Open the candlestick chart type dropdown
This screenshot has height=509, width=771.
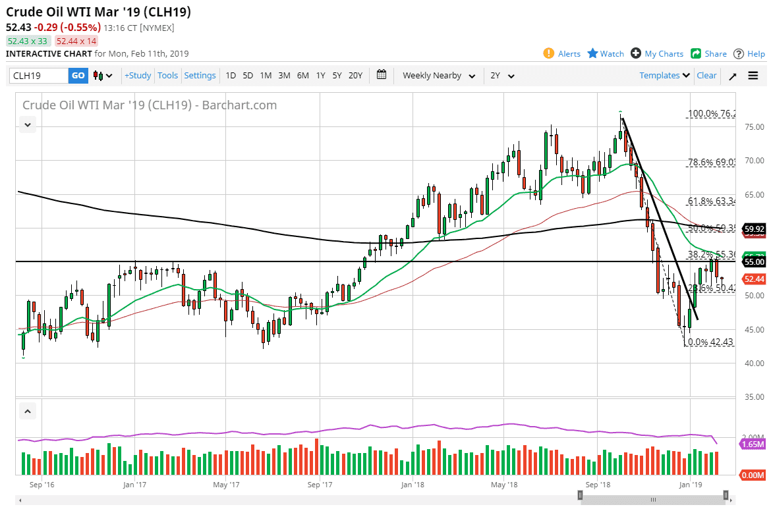pyautogui.click(x=103, y=76)
